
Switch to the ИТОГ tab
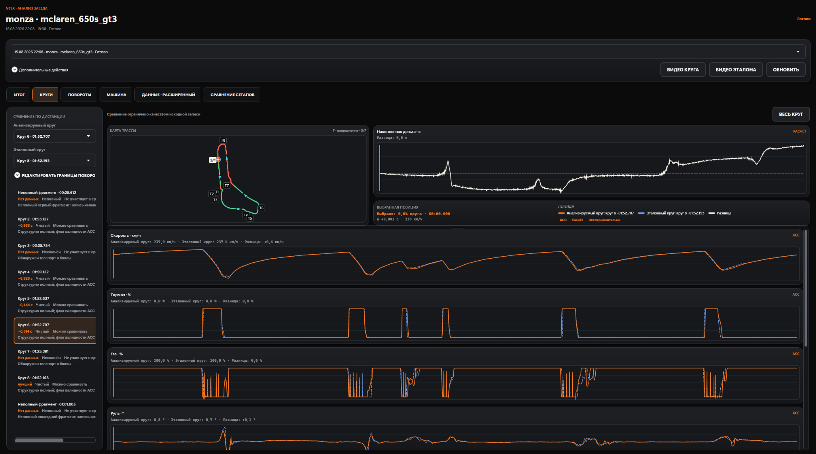tap(19, 95)
